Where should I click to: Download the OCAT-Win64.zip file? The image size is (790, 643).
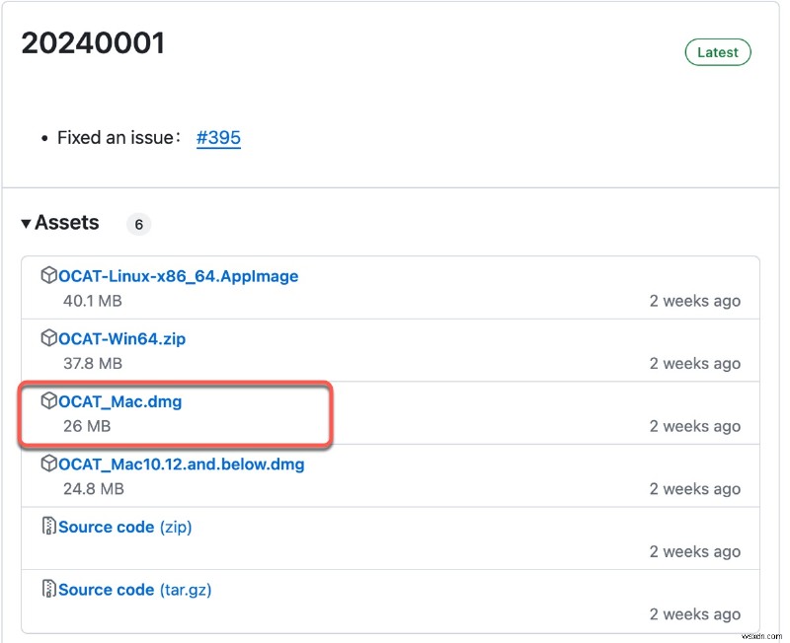pos(121,339)
